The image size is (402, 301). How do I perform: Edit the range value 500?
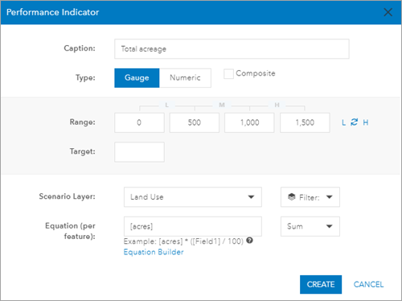pyautogui.click(x=195, y=122)
